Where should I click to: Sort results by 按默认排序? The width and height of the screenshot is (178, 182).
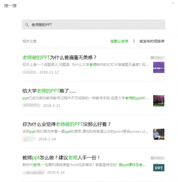(x=120, y=41)
